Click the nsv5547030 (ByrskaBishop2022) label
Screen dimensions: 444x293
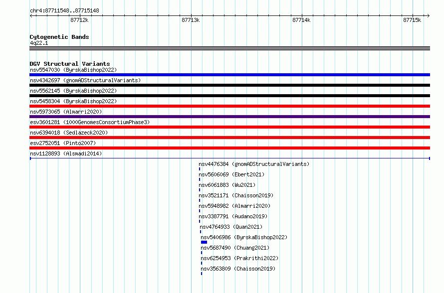coord(73,70)
